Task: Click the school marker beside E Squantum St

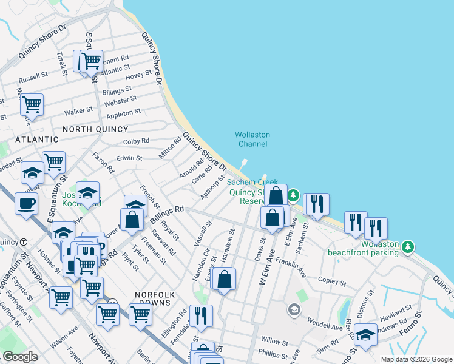Action: 63,233
